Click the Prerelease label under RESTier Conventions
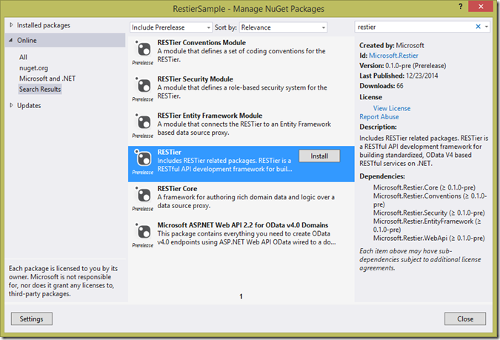 tap(143, 63)
